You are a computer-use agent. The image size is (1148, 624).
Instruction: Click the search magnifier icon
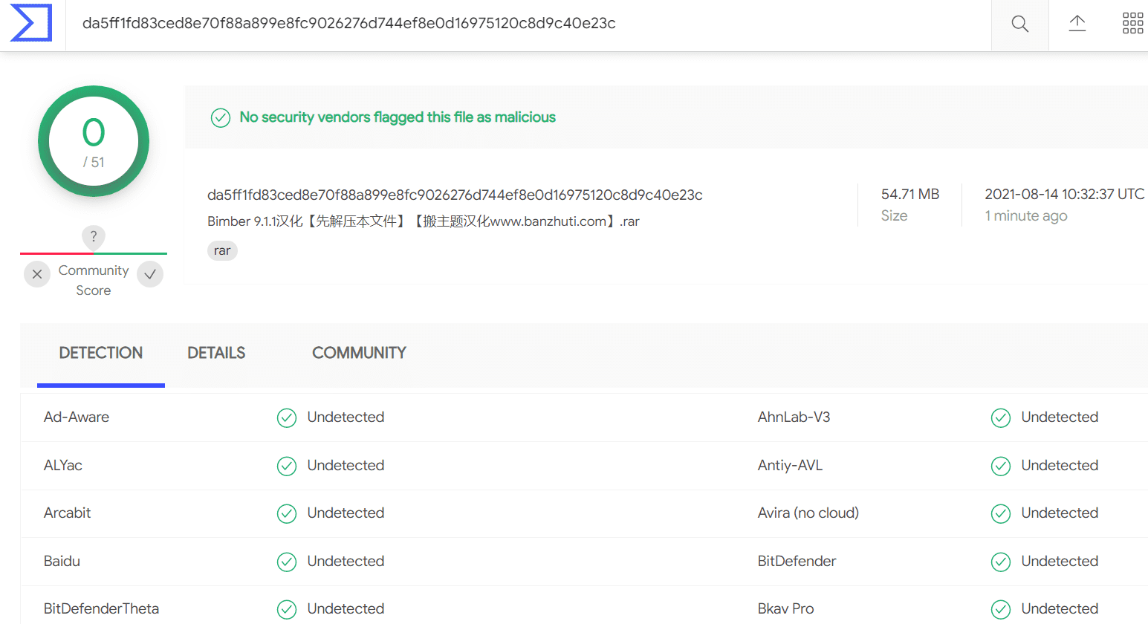coord(1020,25)
